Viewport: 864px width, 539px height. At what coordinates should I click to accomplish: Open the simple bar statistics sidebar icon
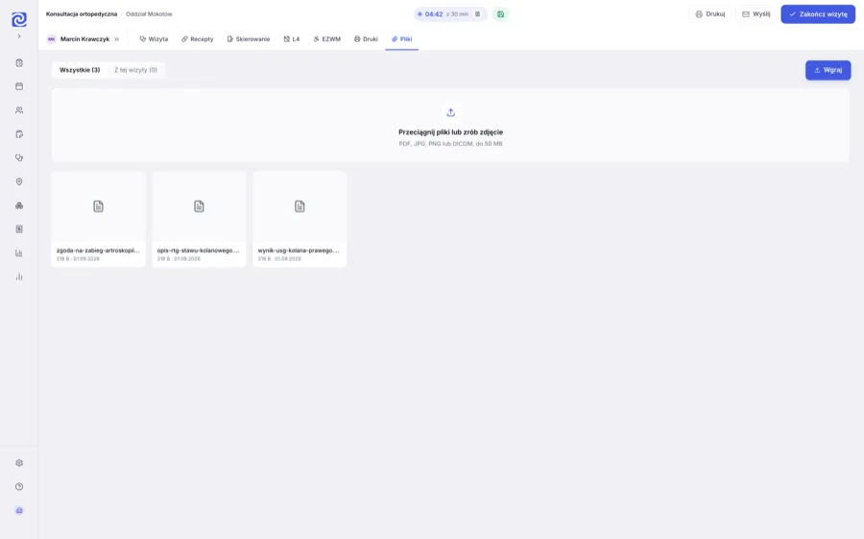tap(19, 277)
